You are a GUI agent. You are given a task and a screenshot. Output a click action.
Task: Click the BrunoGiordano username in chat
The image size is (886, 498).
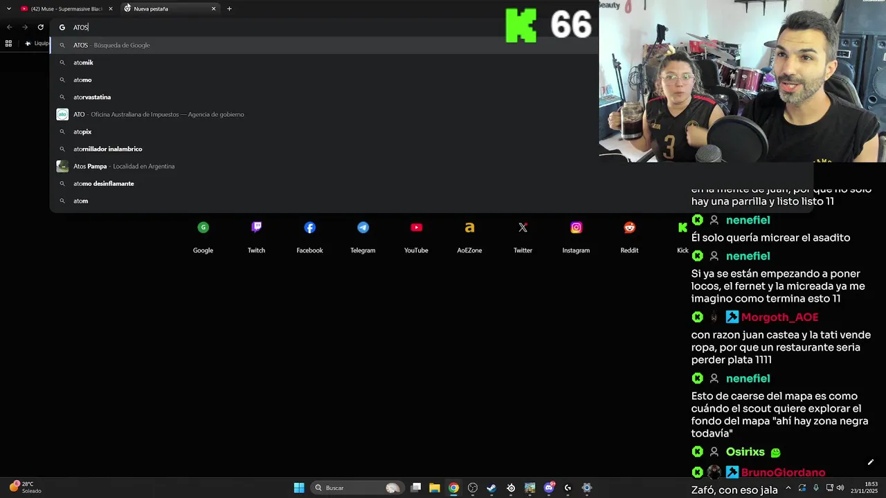pos(783,472)
